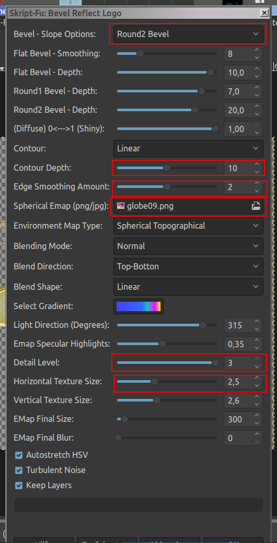Open the Blend Direction dropdown
Viewport: 277px width, 543px height.
tap(188, 267)
